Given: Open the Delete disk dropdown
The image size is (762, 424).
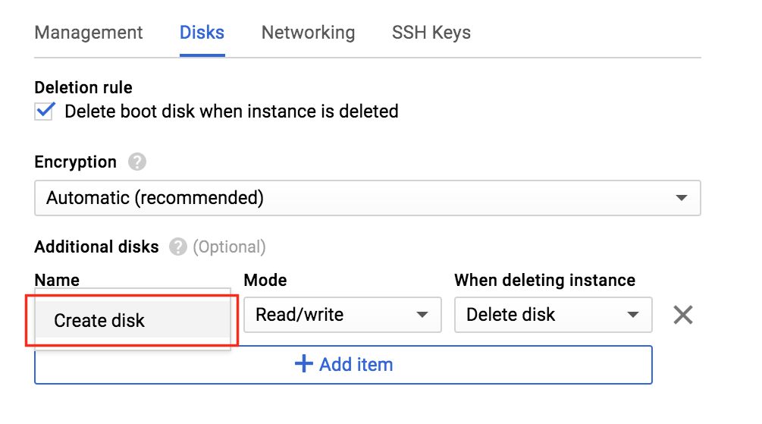Looking at the screenshot, I should pyautogui.click(x=553, y=315).
